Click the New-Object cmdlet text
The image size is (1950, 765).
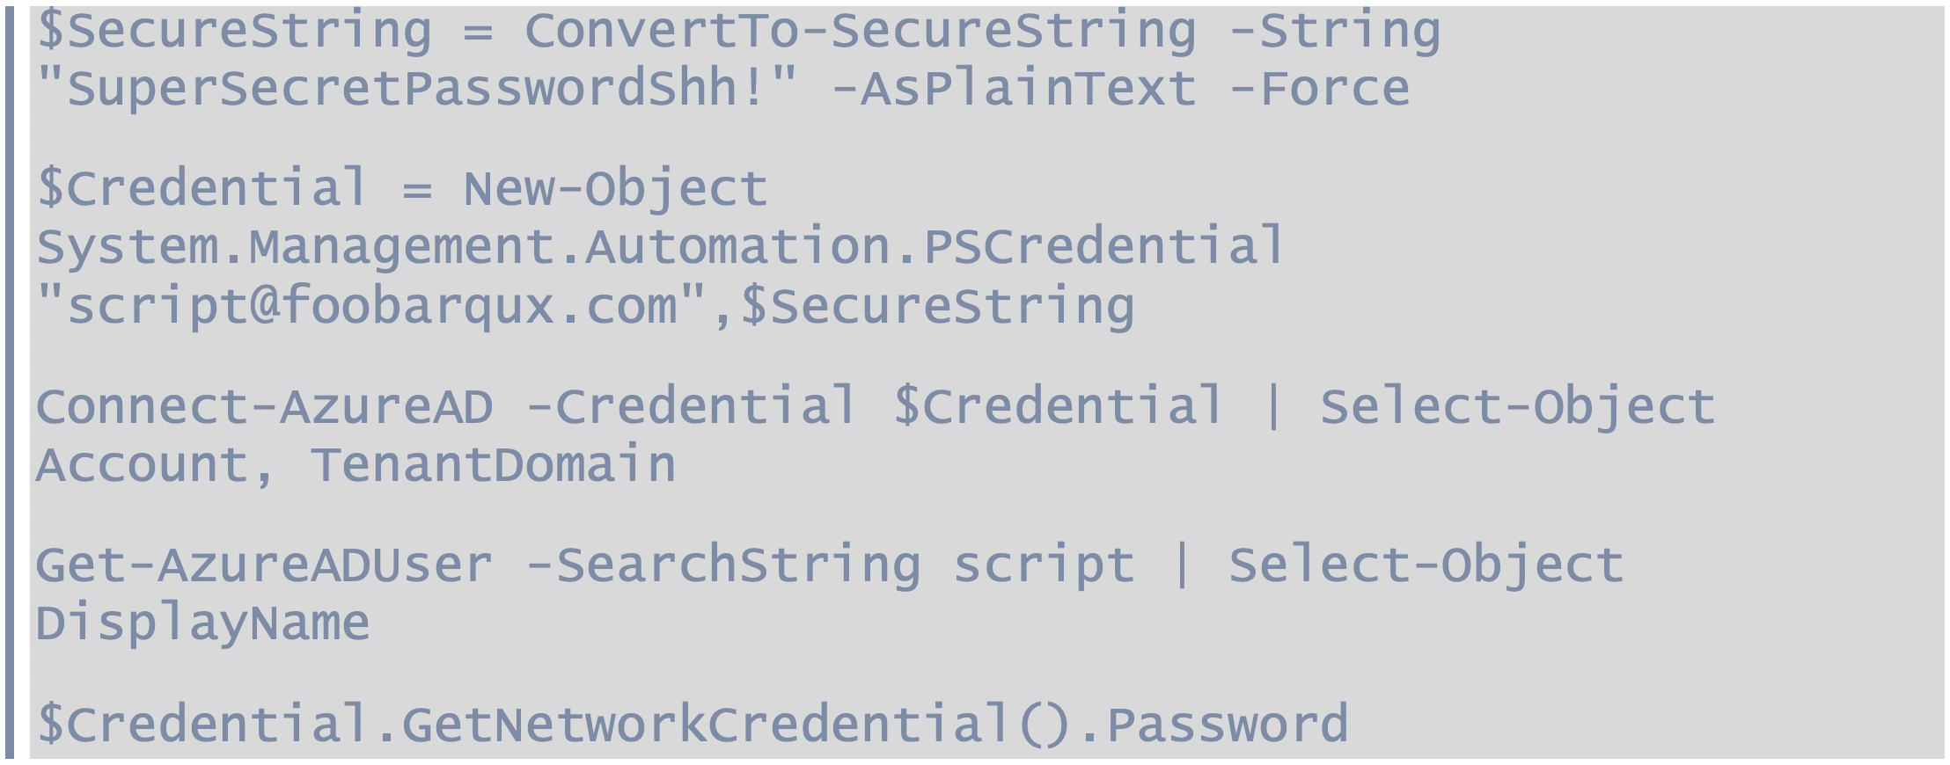pos(616,188)
